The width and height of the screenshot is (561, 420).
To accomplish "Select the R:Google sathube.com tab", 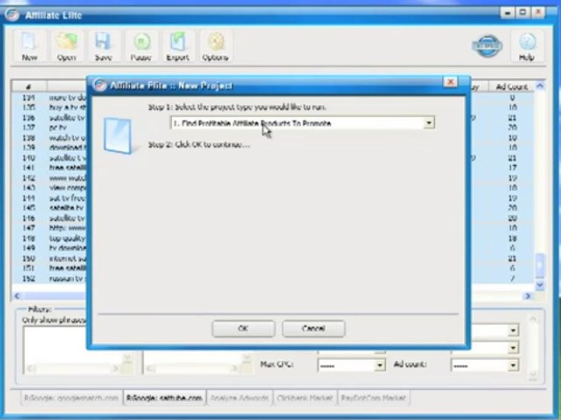I will click(164, 398).
